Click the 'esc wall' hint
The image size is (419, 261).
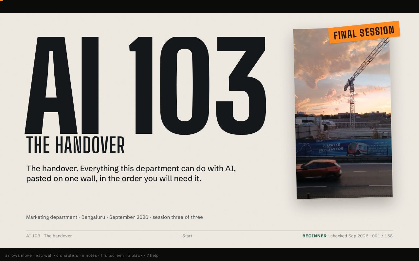(x=44, y=255)
